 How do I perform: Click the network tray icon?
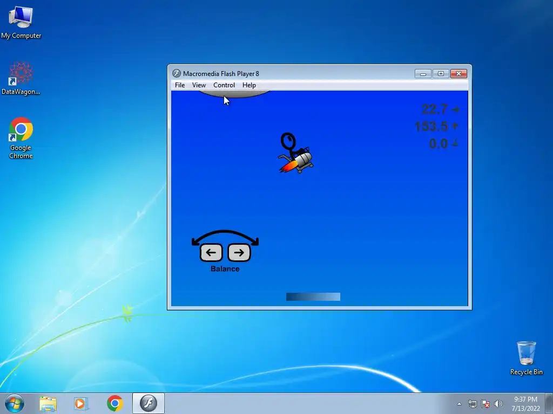click(x=472, y=404)
